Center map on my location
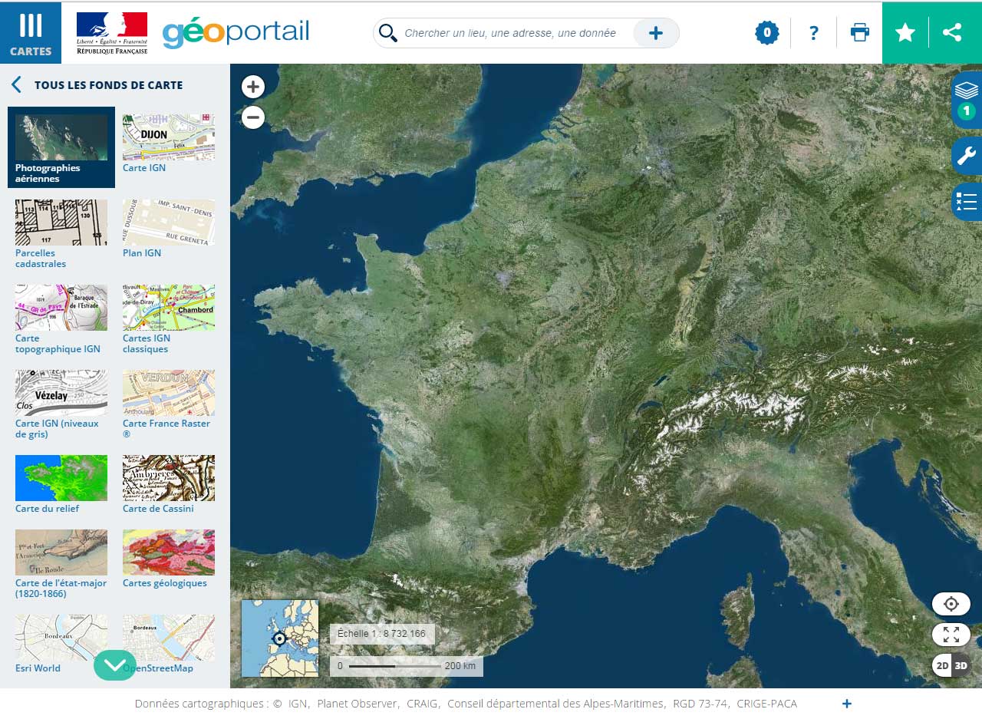 coord(951,604)
